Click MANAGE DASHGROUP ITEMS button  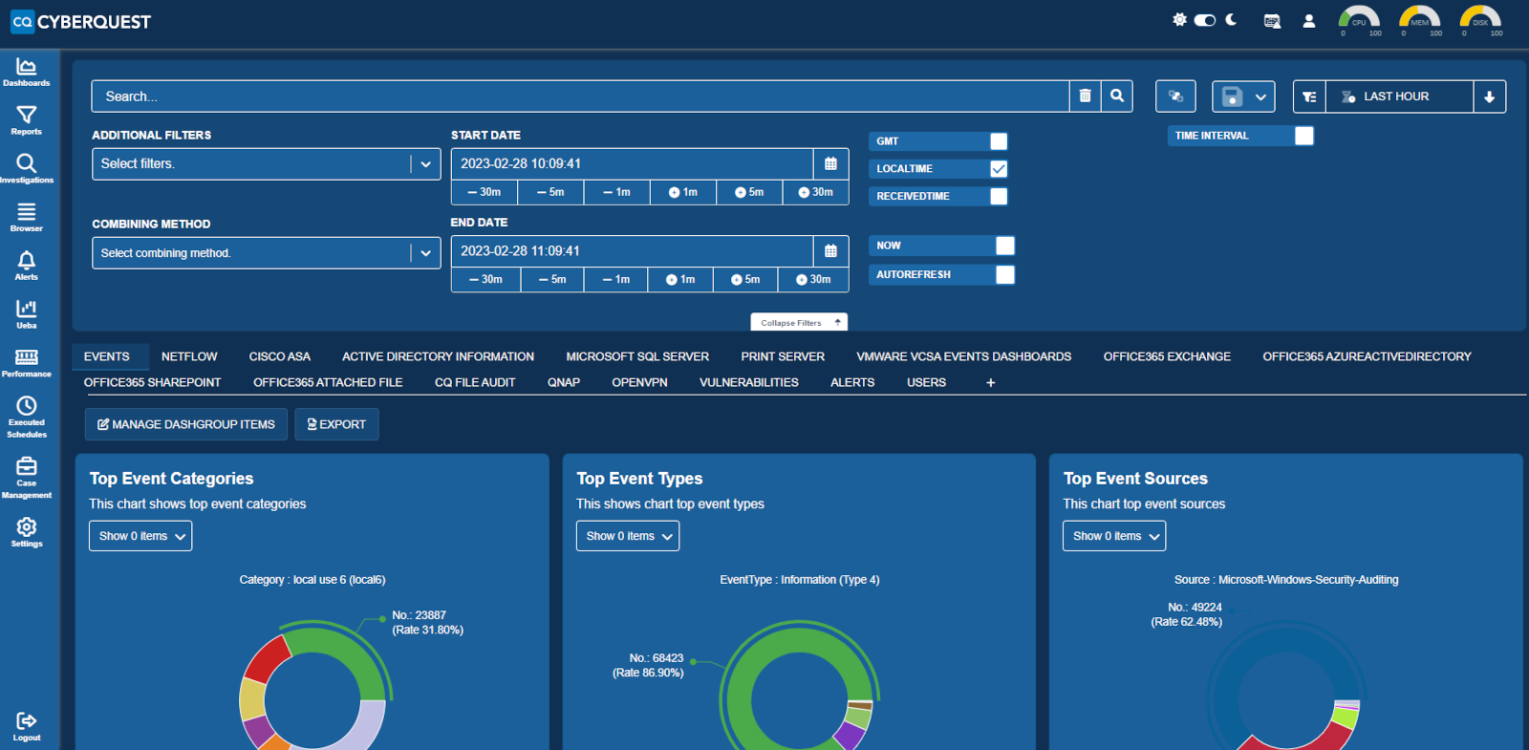coord(186,424)
